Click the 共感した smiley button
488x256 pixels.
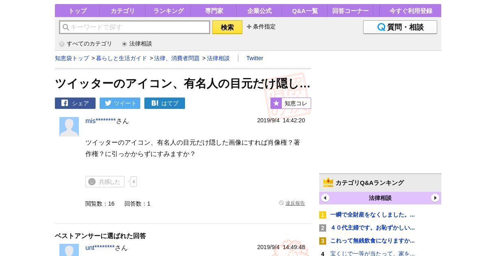[x=105, y=182]
